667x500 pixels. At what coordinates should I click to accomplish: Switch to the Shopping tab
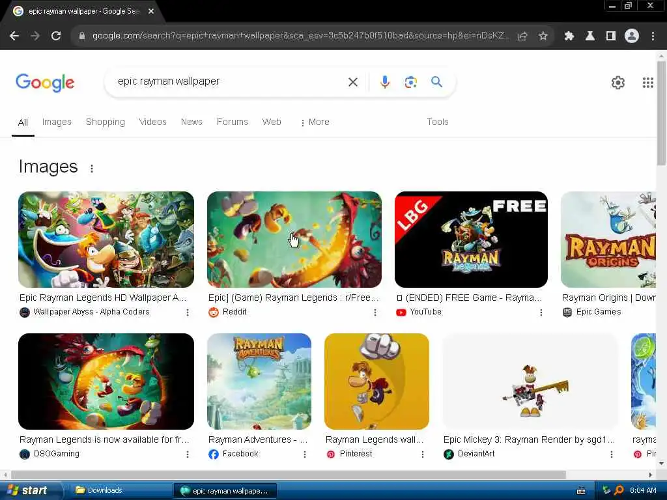tap(106, 122)
